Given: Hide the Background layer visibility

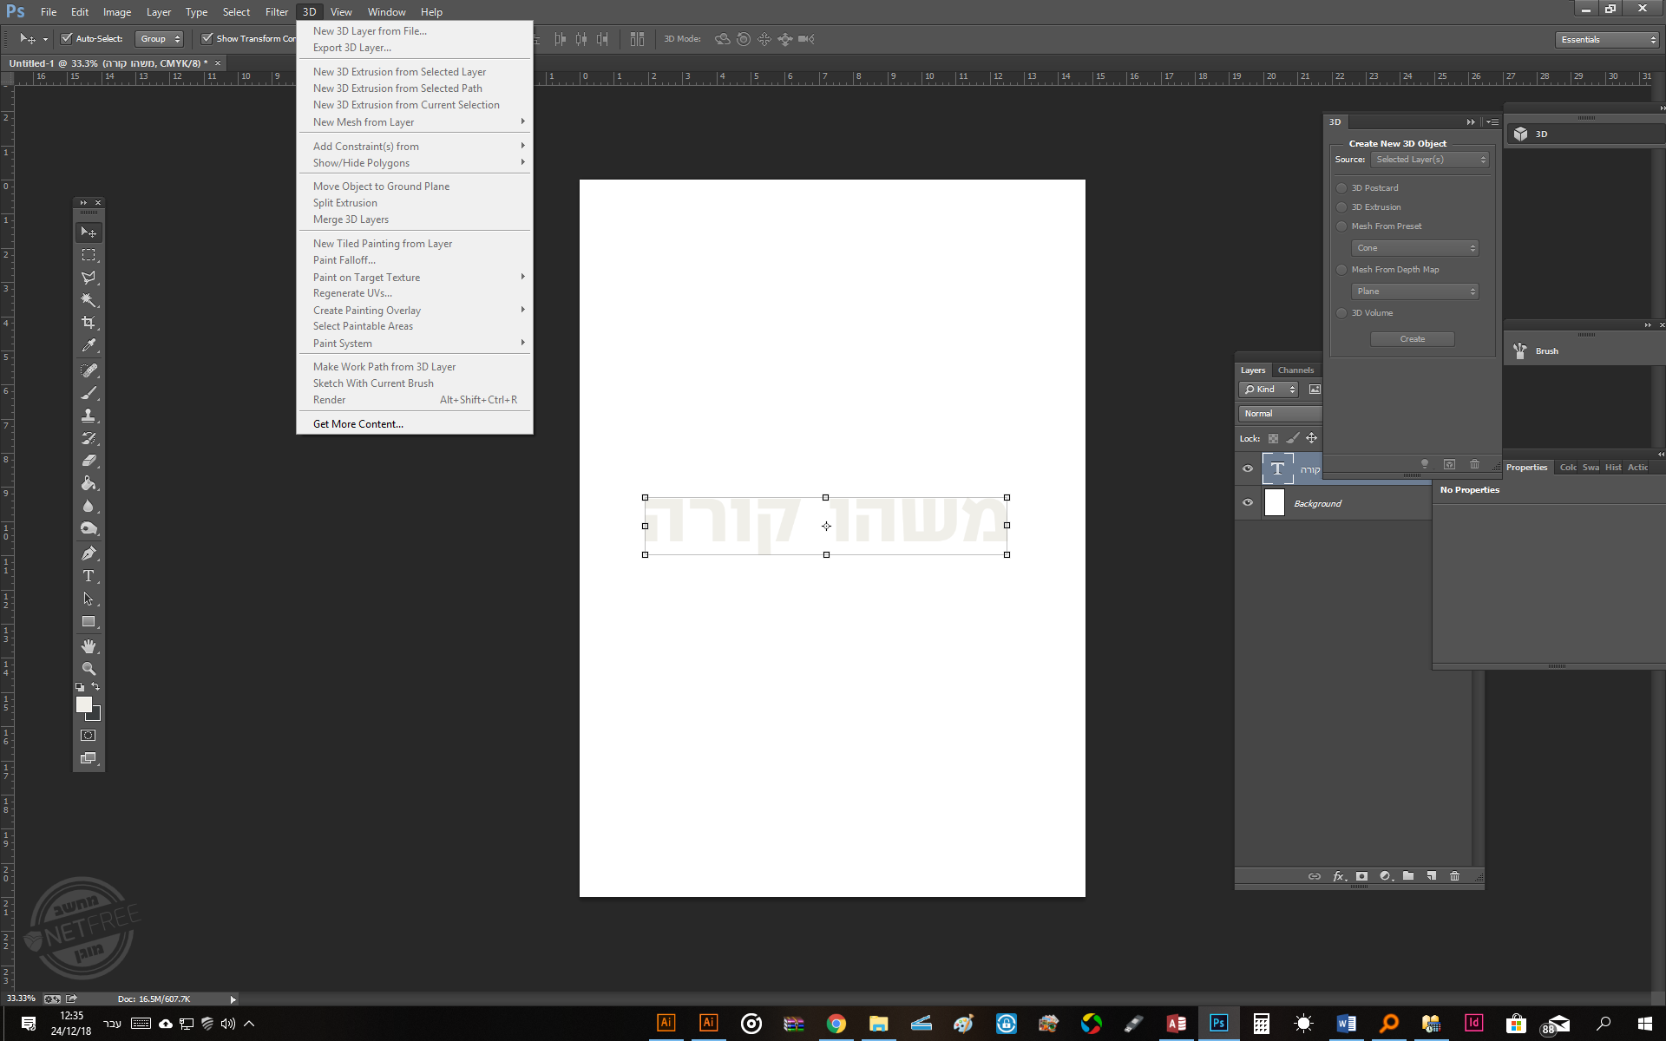Looking at the screenshot, I should (1248, 502).
